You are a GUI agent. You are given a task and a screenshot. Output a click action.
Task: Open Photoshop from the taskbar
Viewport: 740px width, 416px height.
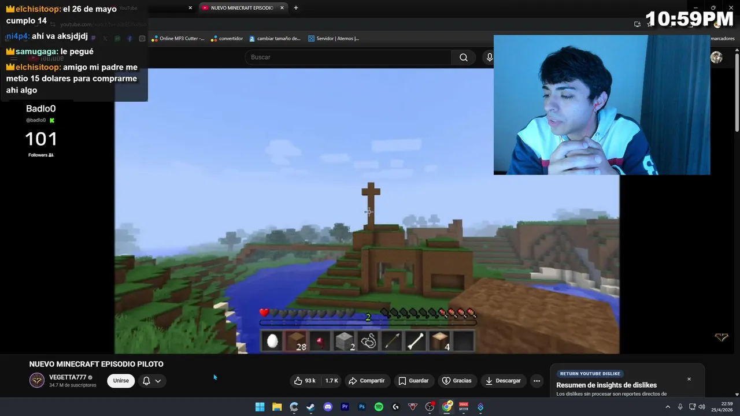[362, 407]
